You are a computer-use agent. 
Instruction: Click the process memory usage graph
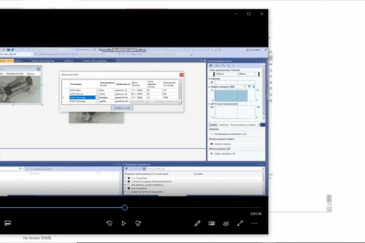pyautogui.click(x=235, y=96)
